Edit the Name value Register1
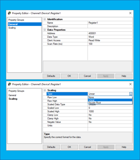Screen dimensions: 140x160 pos(110,23)
